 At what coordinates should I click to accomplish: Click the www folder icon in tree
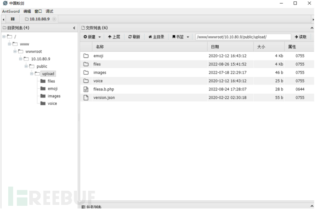pos(15,44)
